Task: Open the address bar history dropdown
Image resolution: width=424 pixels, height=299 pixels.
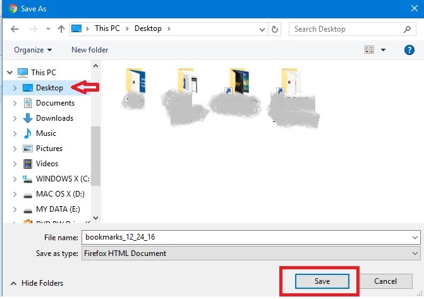Action: coord(262,29)
